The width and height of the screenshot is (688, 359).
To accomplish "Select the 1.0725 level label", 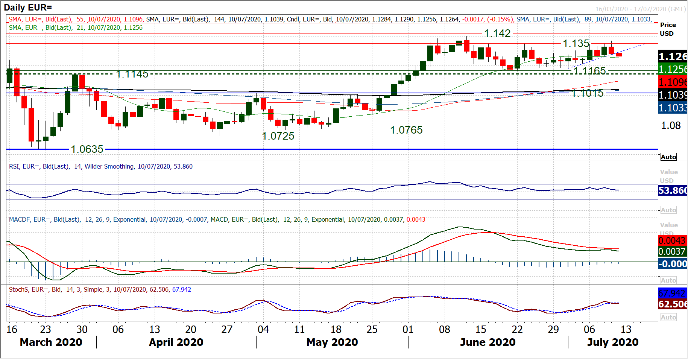I will 278,136.
